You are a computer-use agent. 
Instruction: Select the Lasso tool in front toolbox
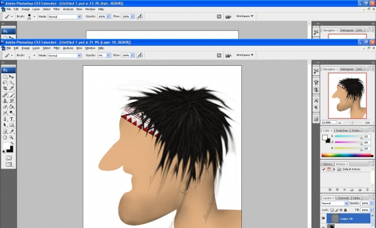tap(5, 83)
